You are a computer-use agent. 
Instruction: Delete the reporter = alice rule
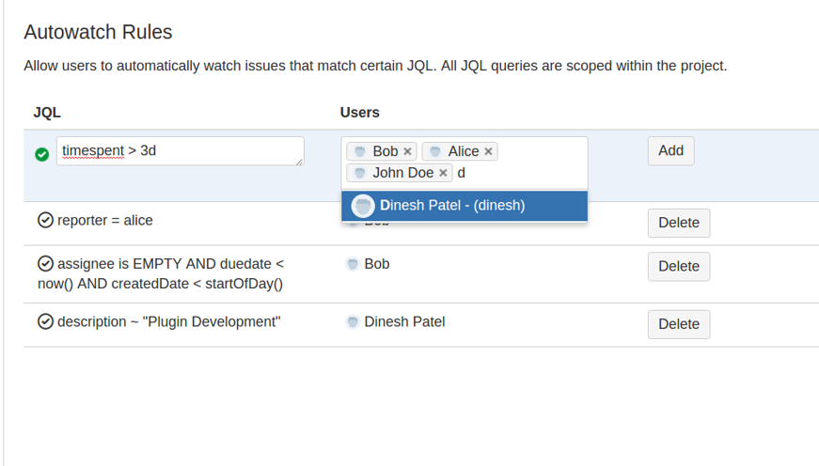678,223
